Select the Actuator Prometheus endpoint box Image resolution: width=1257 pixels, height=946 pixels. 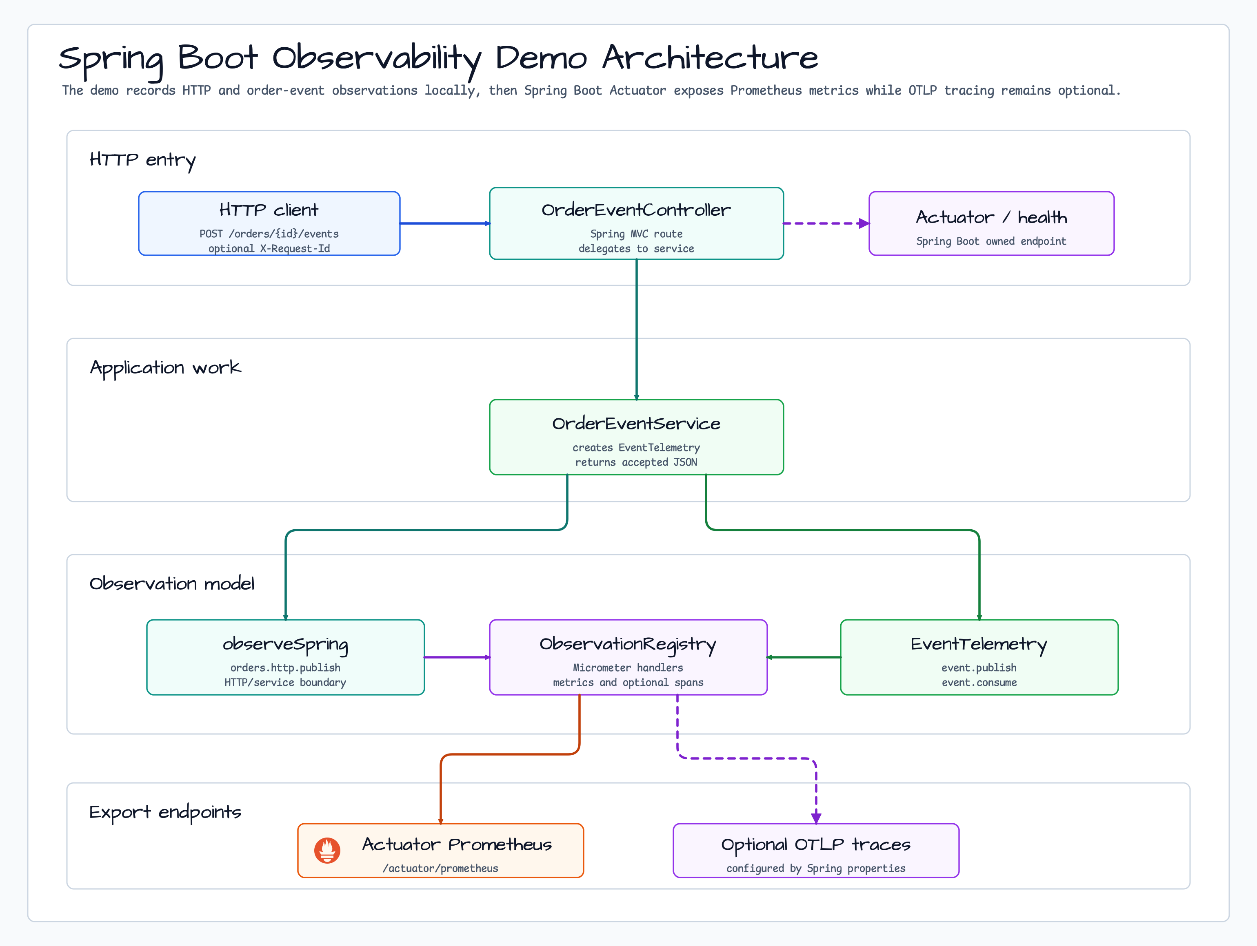point(440,850)
